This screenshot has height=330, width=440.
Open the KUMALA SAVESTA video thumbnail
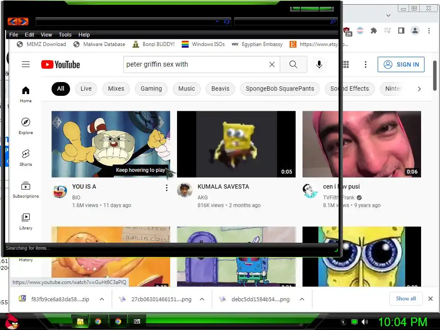[x=236, y=144]
